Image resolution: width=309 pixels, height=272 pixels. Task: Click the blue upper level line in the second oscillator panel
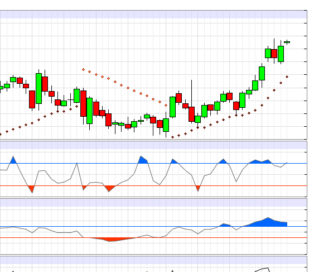point(153,226)
